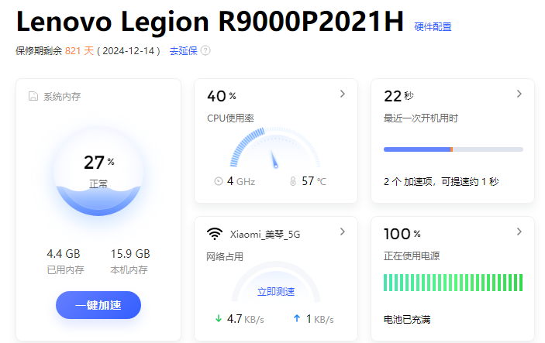This screenshot has height=343, width=545.
Task: Click the green download speed arrow
Action: (218, 318)
